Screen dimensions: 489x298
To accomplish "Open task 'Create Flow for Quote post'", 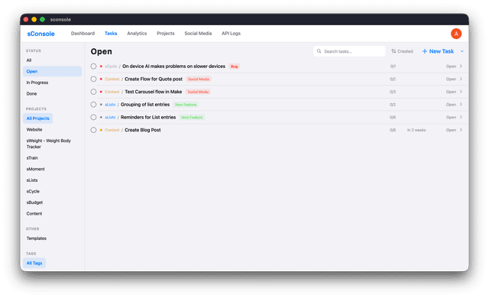I will [x=154, y=79].
